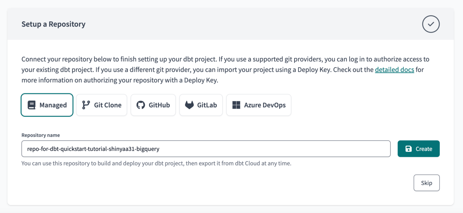Screen dimensions: 463x213
Task: Click the Azure DevOps grid icon
Action: [236, 105]
